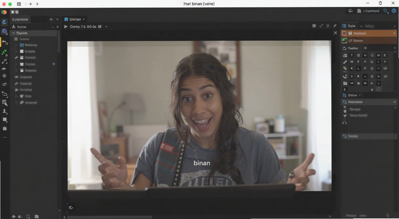Screen dimensions: 399x219
Task: Select the green node path tool
Action: [4, 52]
